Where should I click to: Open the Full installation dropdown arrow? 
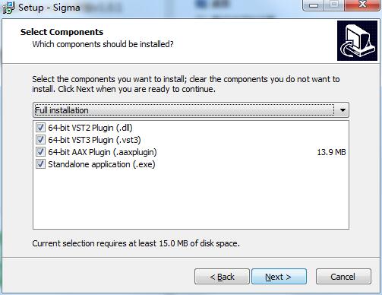coord(343,110)
